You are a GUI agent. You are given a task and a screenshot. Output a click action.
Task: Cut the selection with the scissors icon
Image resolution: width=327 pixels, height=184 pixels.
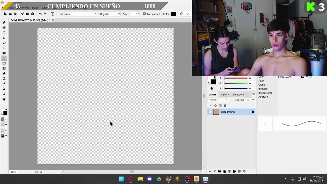point(23,14)
